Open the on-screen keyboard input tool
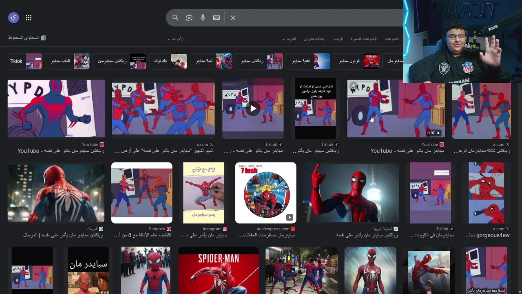The width and height of the screenshot is (522, 294). tap(217, 18)
